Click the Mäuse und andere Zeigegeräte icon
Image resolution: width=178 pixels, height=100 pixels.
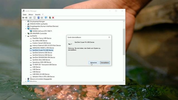28,79
